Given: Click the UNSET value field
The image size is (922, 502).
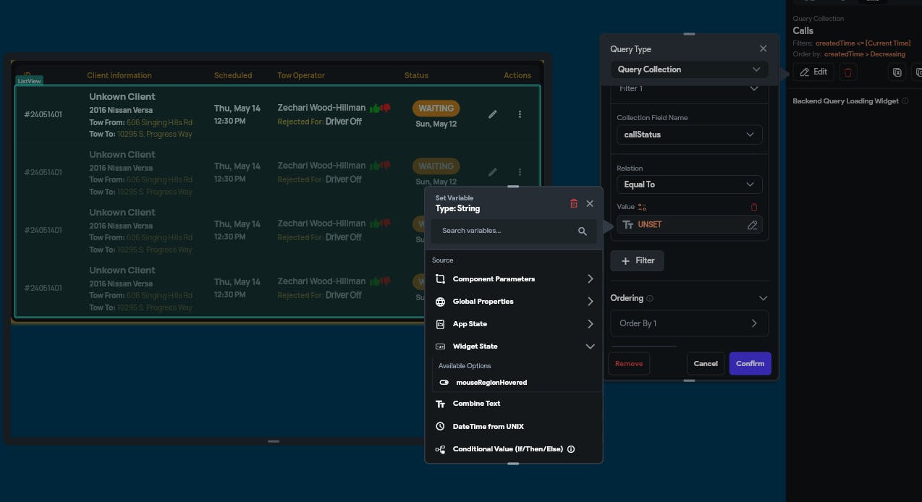Looking at the screenshot, I should pos(689,225).
